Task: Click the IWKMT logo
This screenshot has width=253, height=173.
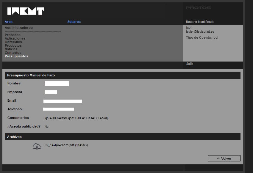Action: point(26,11)
